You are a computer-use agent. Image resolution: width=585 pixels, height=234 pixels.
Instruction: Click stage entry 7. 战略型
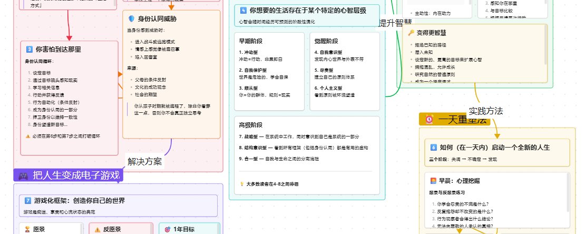point(299,137)
